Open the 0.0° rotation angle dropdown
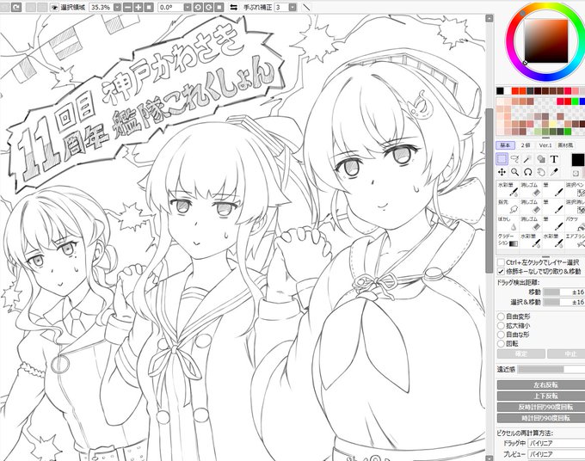Screen dimensions: 585x461 point(188,7)
